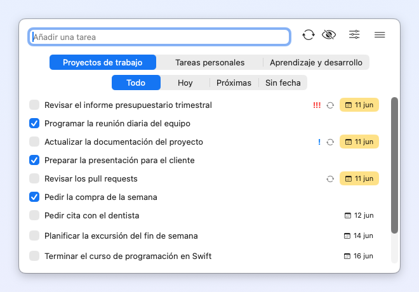
Task: Open '11 jun' date badge for 'Actualizar la documentación'
Action: click(359, 142)
